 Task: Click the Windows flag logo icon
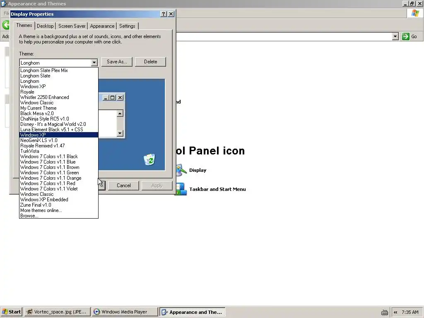(415, 13)
